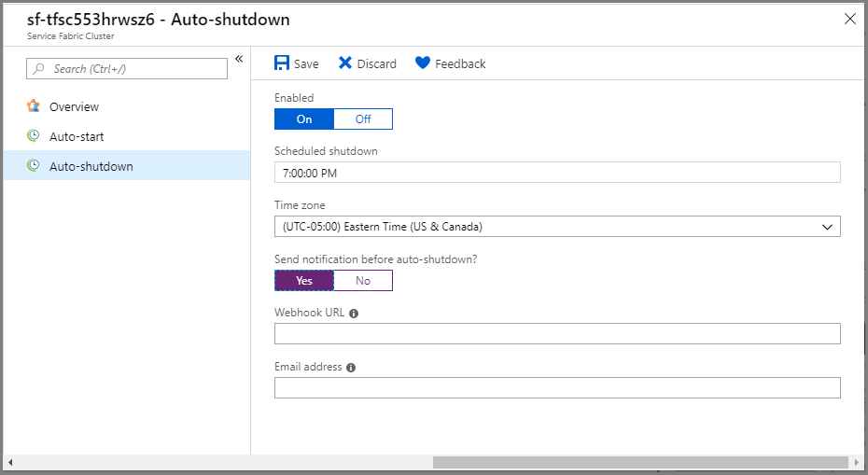This screenshot has height=475, width=868.
Task: Click the Save floppy disk icon
Action: tap(282, 63)
